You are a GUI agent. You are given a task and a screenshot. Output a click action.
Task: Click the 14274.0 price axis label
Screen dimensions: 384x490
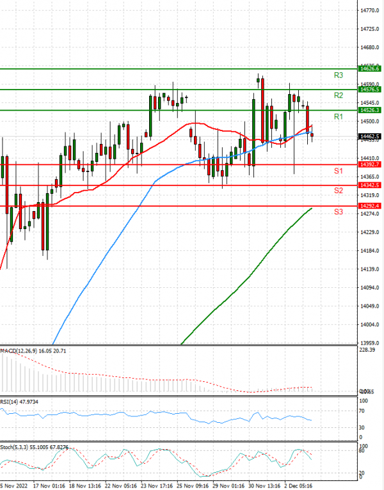pos(370,214)
